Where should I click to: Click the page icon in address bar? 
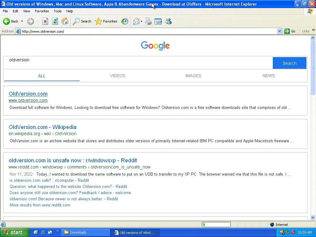18,31
